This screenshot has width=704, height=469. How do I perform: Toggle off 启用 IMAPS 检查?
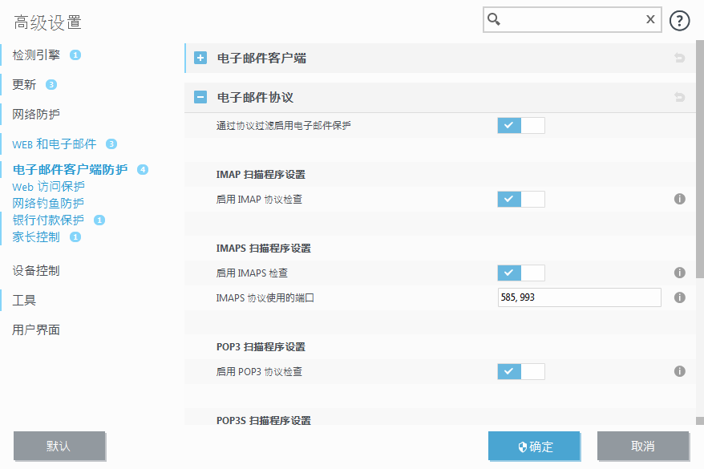click(x=521, y=273)
